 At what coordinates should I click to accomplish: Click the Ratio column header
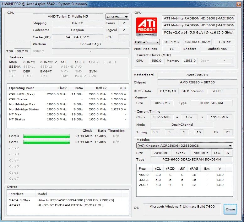click(x=77, y=88)
